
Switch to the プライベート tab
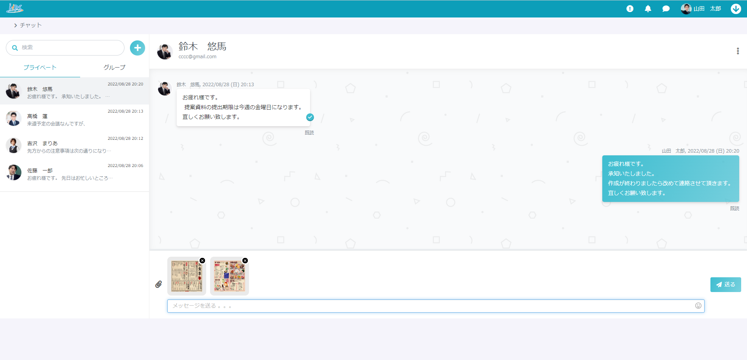(40, 68)
